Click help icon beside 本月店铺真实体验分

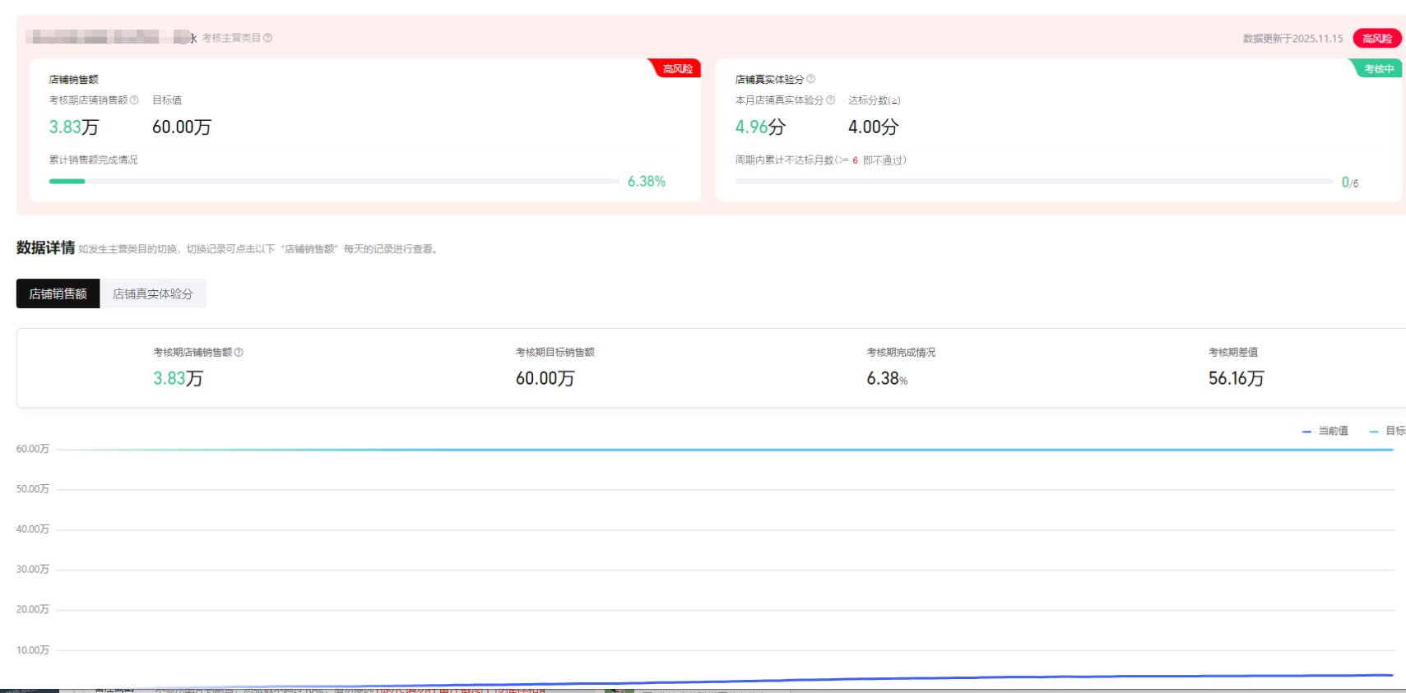coord(830,100)
